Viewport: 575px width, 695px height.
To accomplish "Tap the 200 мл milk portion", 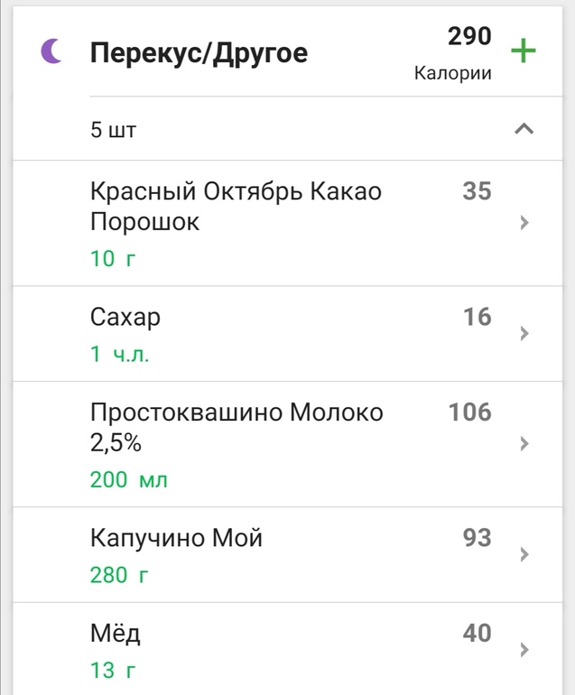I will 128,480.
